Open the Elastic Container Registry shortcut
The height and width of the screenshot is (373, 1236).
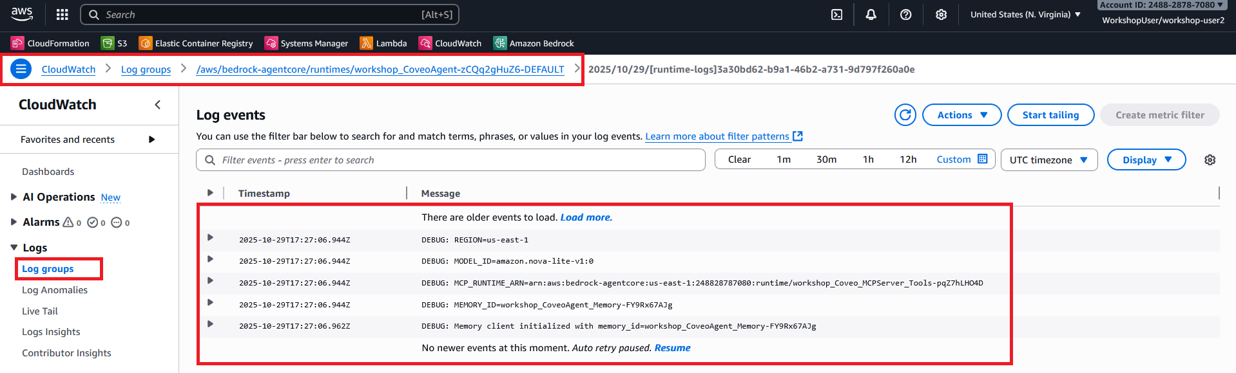pyautogui.click(x=196, y=43)
